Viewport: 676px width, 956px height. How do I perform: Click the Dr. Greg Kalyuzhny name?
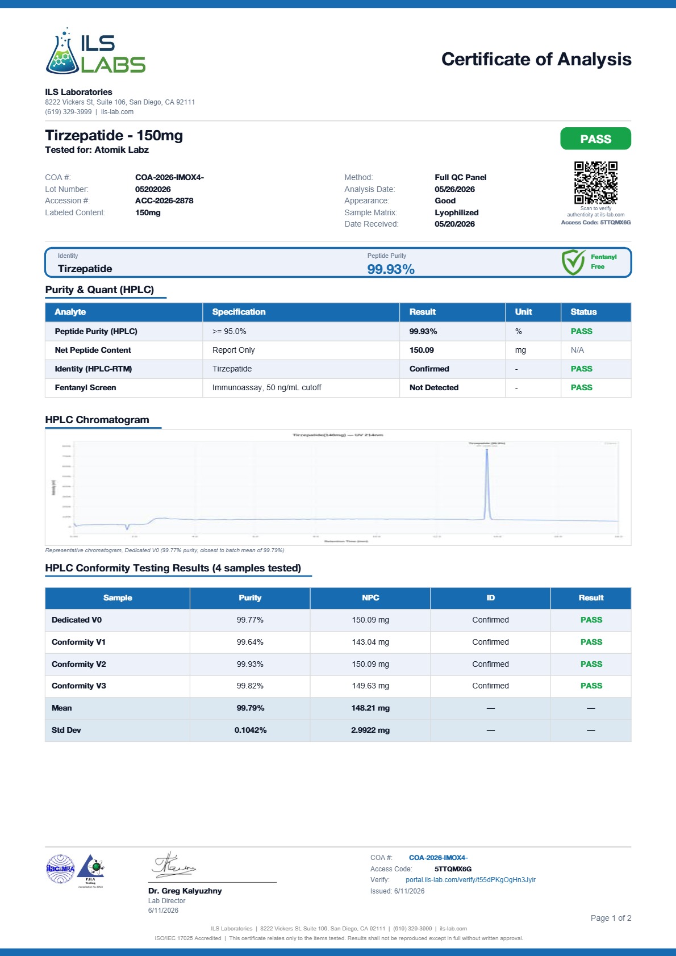185,891
